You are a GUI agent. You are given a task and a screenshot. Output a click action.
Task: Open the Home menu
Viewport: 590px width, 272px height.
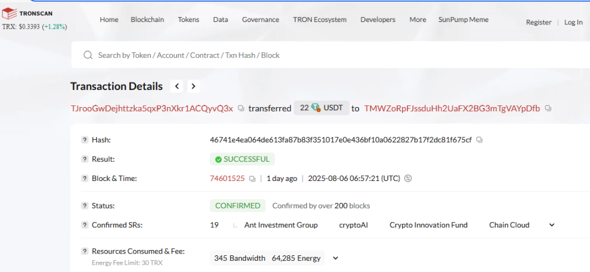(109, 20)
